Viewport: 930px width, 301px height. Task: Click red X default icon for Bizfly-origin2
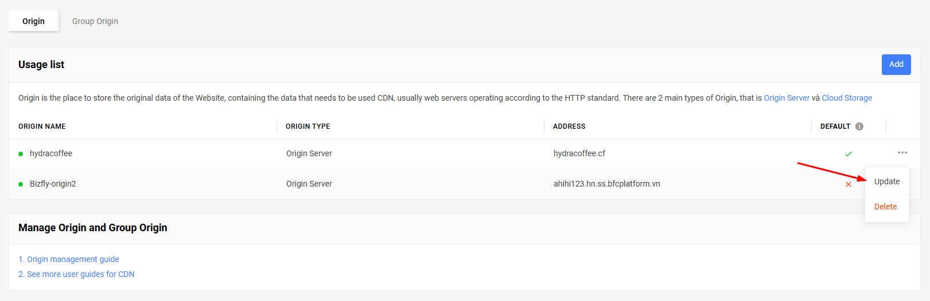point(849,184)
